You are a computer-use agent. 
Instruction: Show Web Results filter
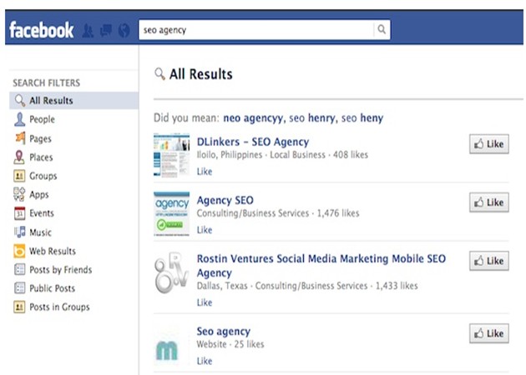tap(52, 251)
